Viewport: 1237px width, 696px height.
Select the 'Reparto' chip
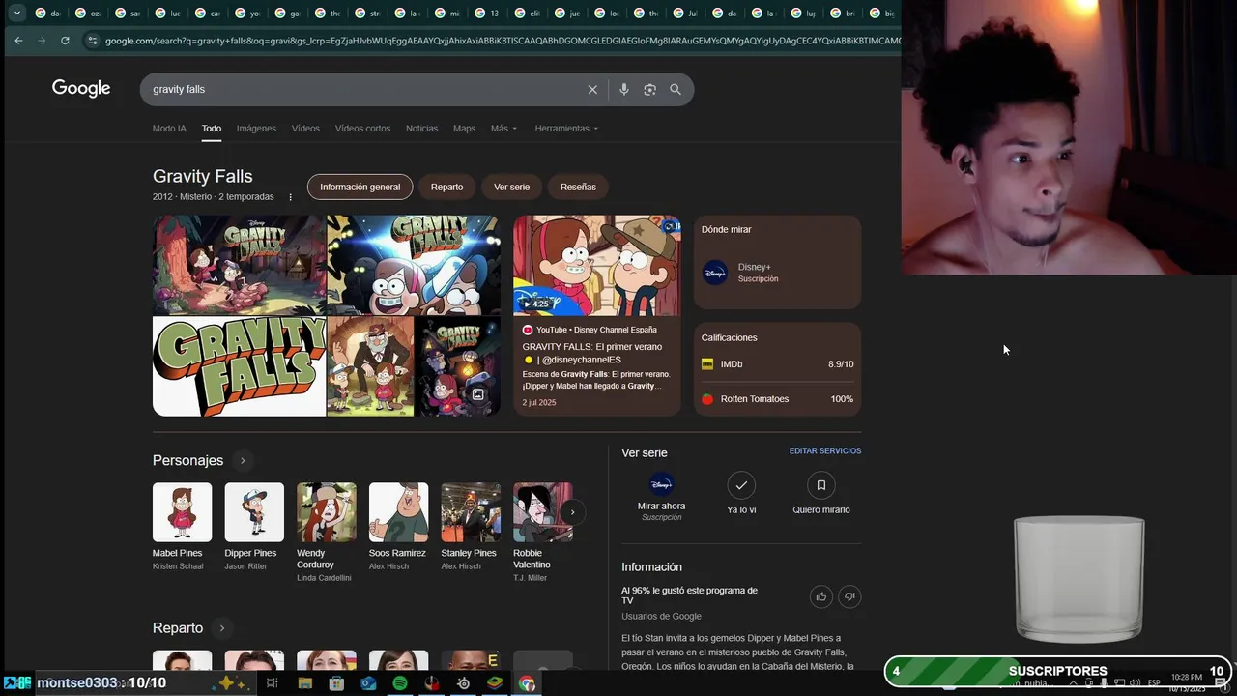point(446,187)
